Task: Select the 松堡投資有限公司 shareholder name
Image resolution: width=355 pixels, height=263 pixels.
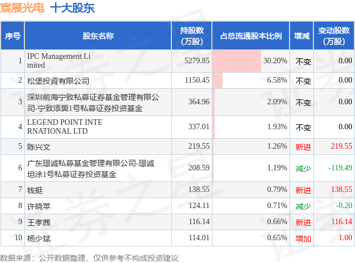Action: click(58, 80)
